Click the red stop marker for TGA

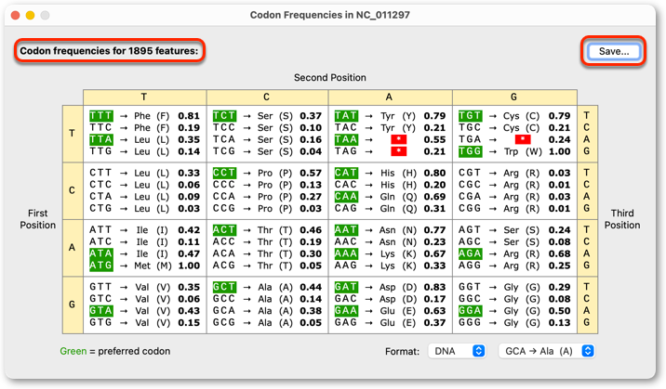coord(523,139)
